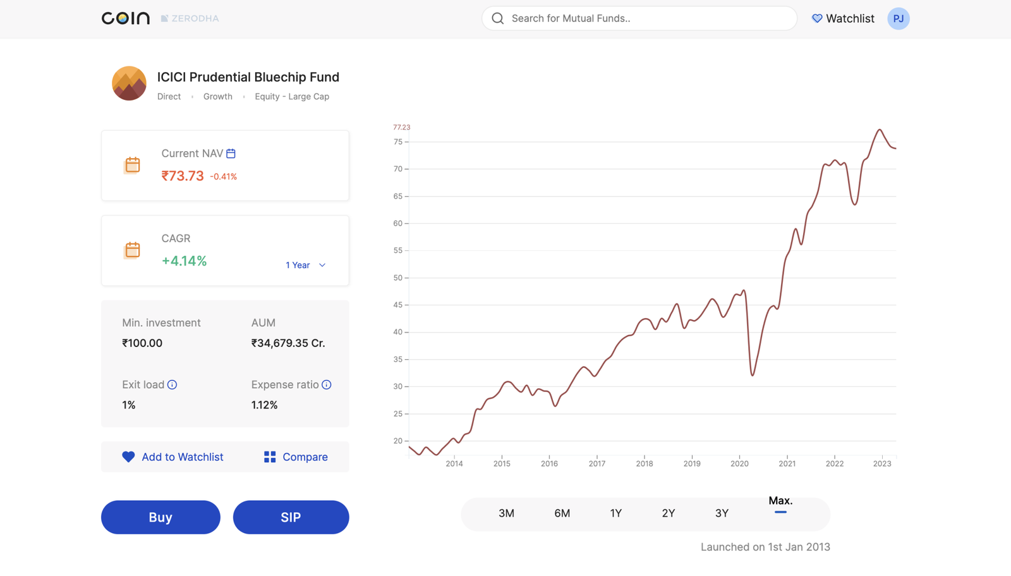
Task: Open the Expense ratio info tooltip icon
Action: click(326, 384)
